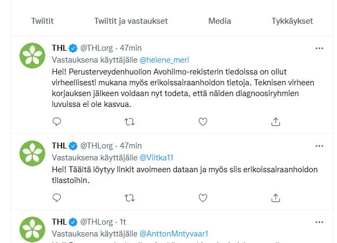337x243 pixels.
Task: Open more options on first THL tweet
Action: point(319,48)
